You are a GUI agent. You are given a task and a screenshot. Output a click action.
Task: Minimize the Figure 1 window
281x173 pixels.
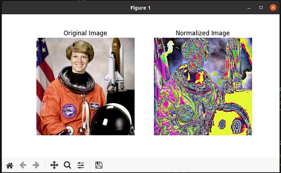point(249,8)
